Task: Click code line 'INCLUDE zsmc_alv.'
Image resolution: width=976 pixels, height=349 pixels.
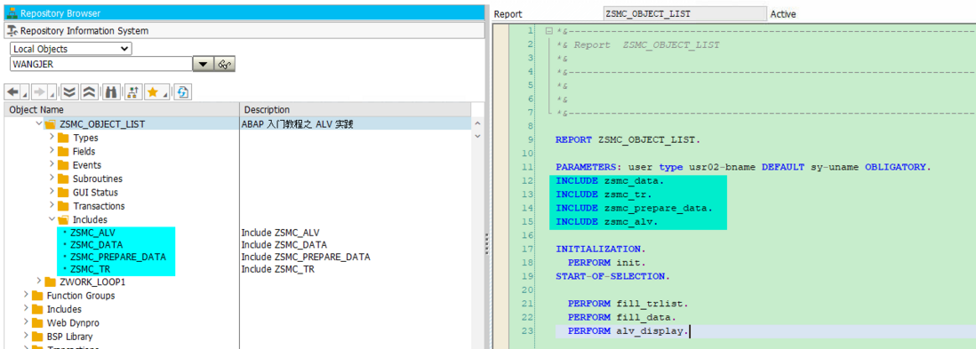Action: [607, 222]
